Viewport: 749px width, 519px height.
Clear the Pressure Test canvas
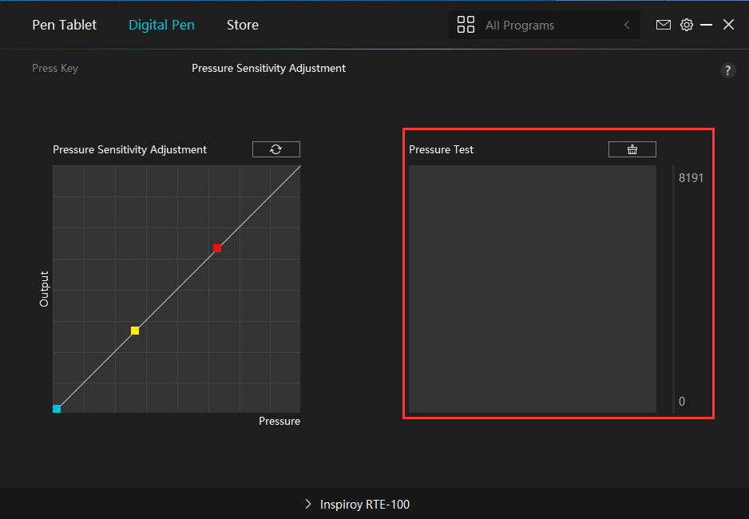point(632,149)
